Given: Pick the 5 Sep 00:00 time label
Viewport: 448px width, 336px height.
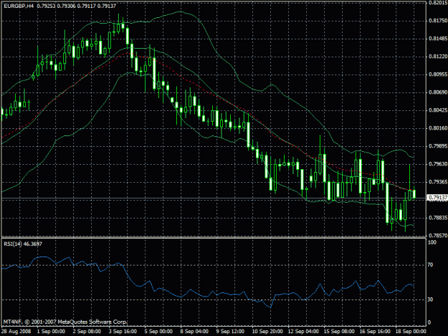Looking at the screenshot, I should tap(158, 332).
